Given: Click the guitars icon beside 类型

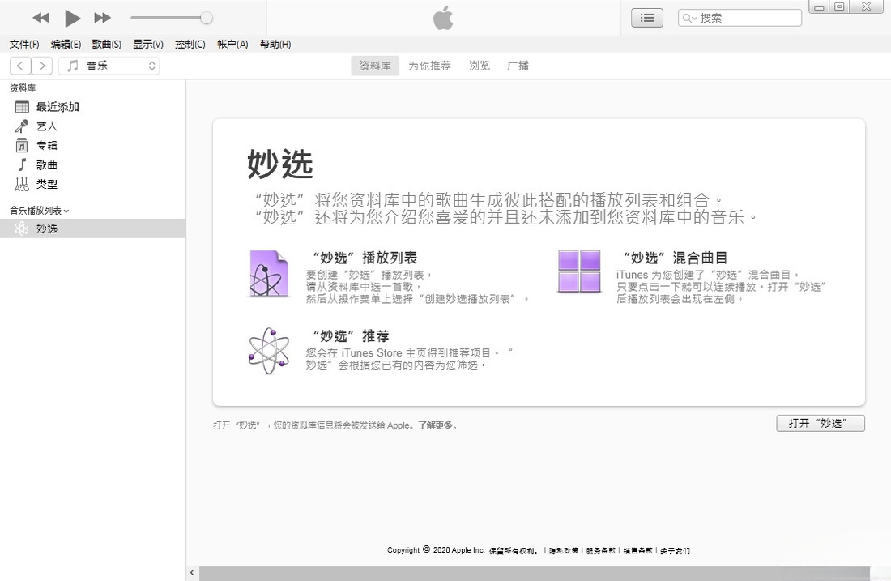Looking at the screenshot, I should coord(22,184).
